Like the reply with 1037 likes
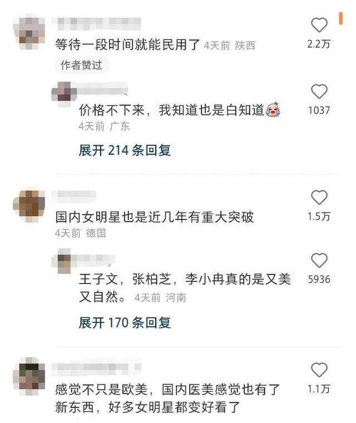Image resolution: width=356 pixels, height=423 pixels. (x=319, y=92)
